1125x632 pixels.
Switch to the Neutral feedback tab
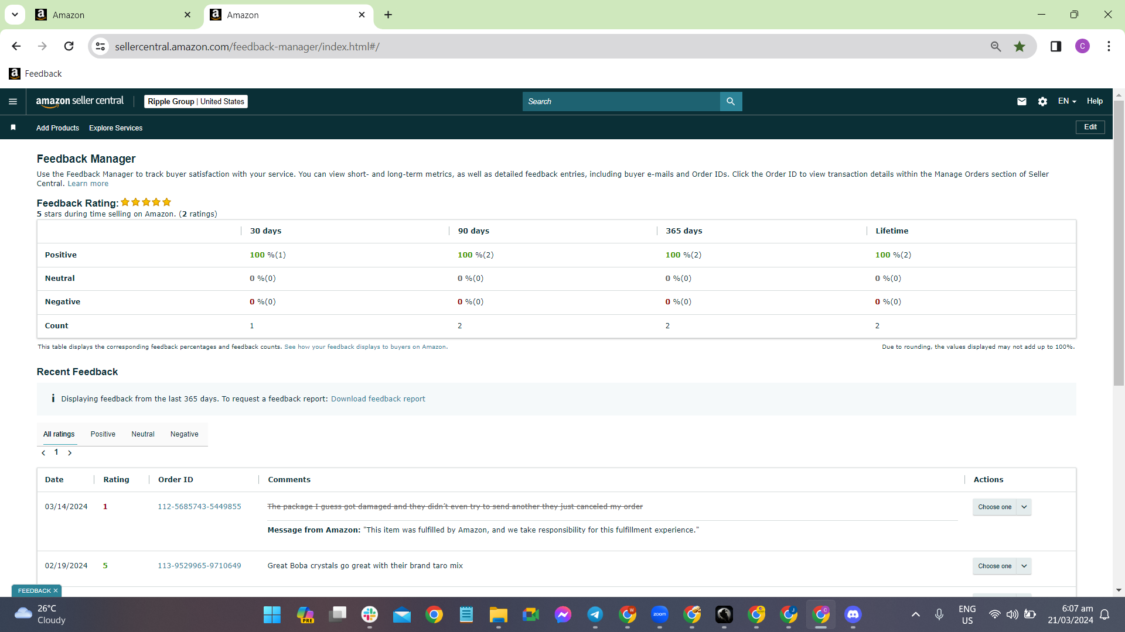[143, 434]
